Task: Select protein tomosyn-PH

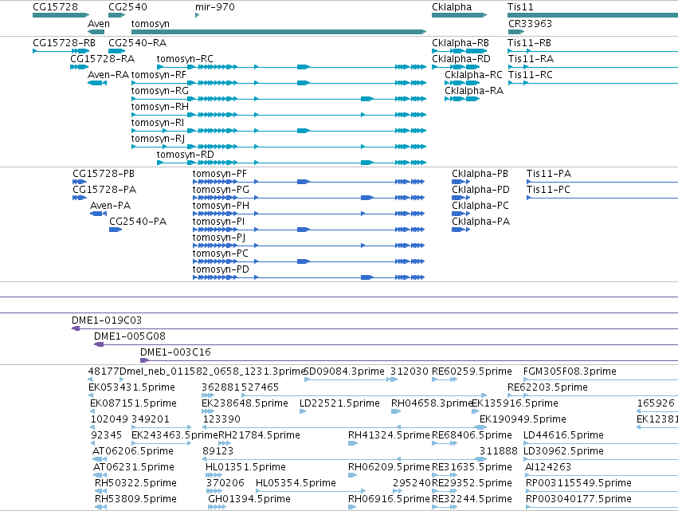Action: 309,214
